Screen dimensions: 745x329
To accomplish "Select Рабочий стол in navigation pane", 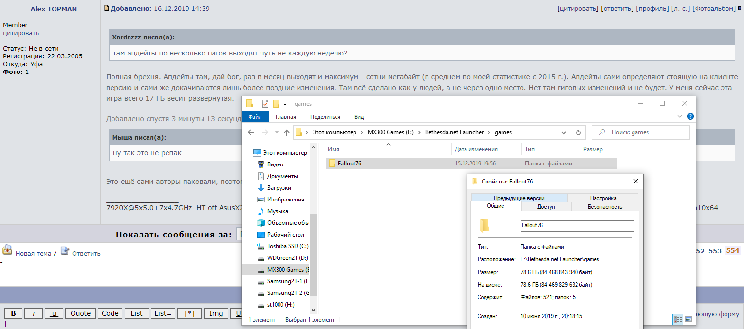I will click(x=281, y=235).
